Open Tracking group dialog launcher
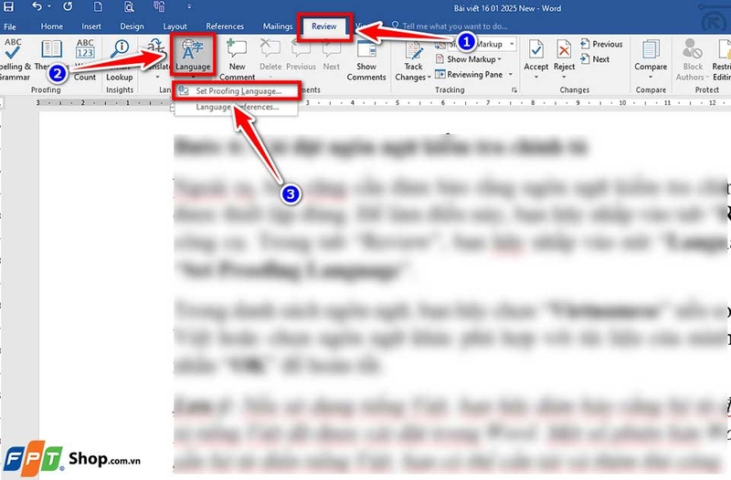The width and height of the screenshot is (731, 480). [x=514, y=89]
